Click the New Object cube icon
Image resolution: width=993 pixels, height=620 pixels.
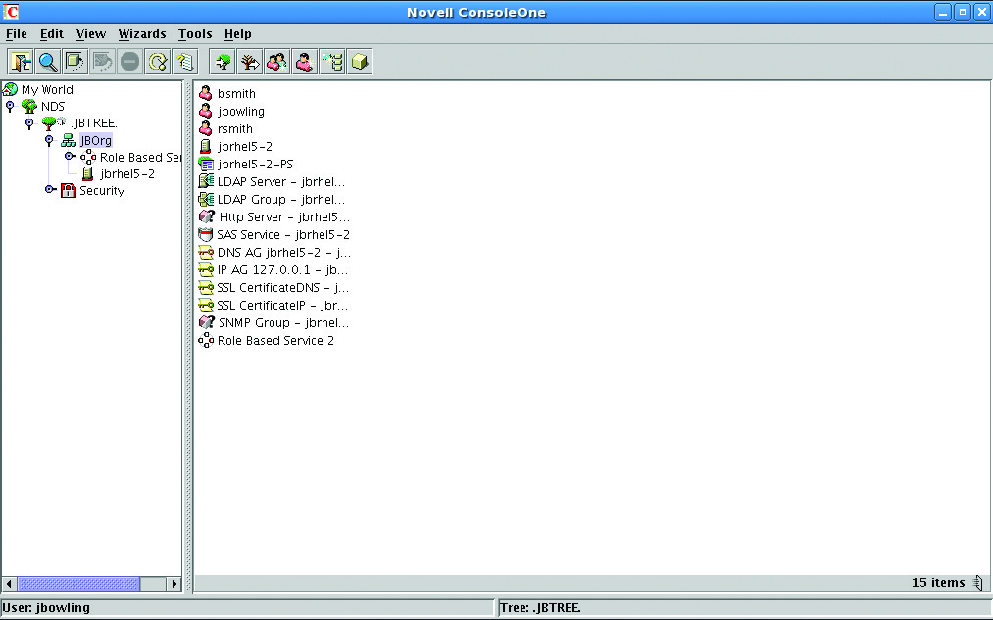(360, 62)
